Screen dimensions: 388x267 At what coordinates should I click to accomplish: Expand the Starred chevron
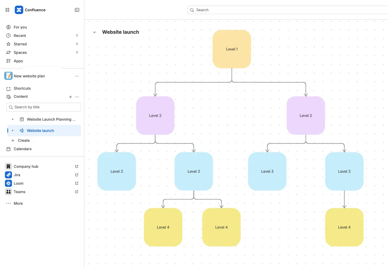tap(77, 44)
